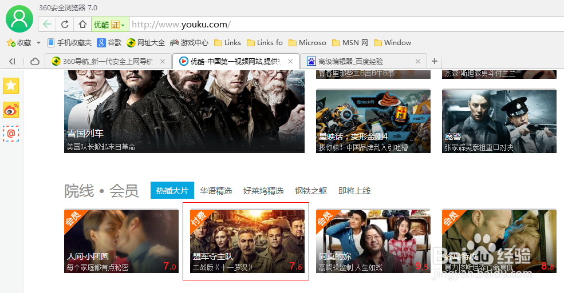Image resolution: width=564 pixels, height=293 pixels.
Task: Select the 好莱坞精选 tab
Action: tap(263, 191)
